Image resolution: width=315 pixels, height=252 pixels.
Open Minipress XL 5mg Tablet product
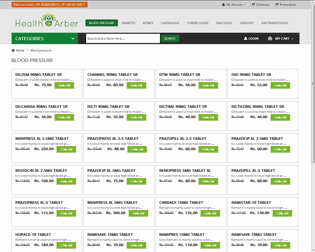click(x=112, y=202)
